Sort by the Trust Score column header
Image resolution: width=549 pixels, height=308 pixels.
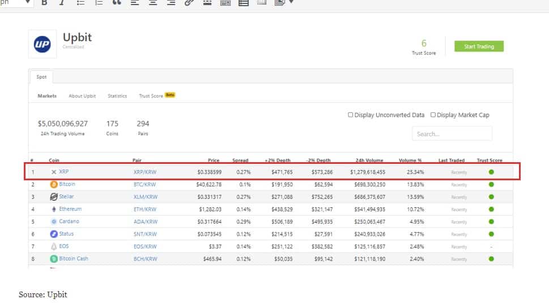490,160
